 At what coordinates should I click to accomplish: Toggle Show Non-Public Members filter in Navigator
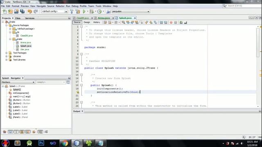pos(22,131)
